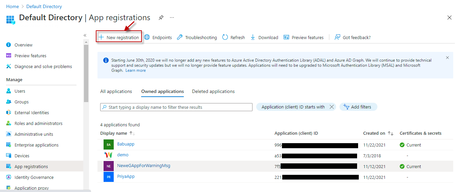This screenshot has height=192, width=461.
Task: Switch to the Deleted applications tab
Action: point(213,91)
